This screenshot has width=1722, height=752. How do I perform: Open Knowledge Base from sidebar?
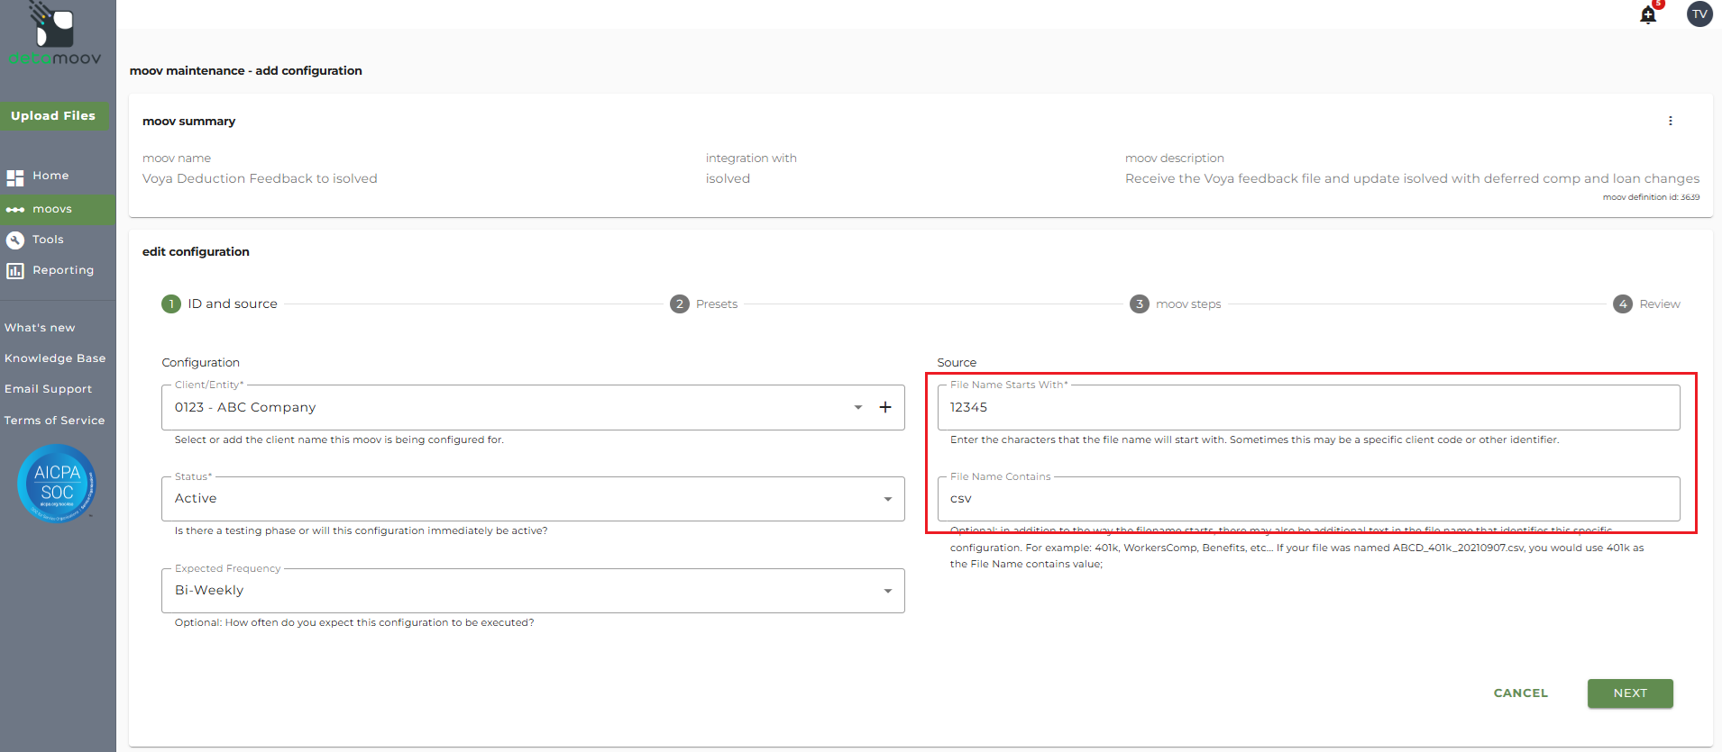[x=55, y=358]
